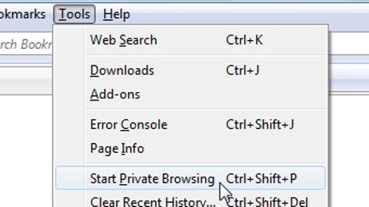
Task: Click the Ctrl+K shortcut label
Action: tap(244, 40)
